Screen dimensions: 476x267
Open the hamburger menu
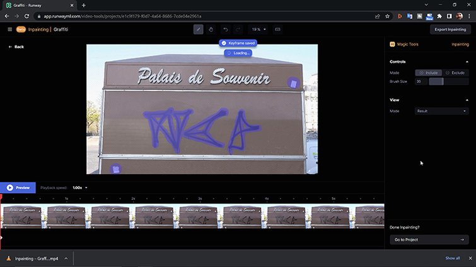point(9,30)
